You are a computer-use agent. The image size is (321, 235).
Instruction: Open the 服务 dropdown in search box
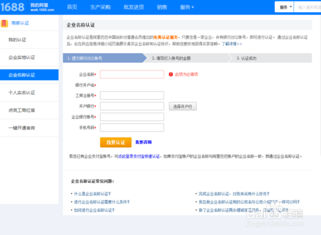point(284,7)
